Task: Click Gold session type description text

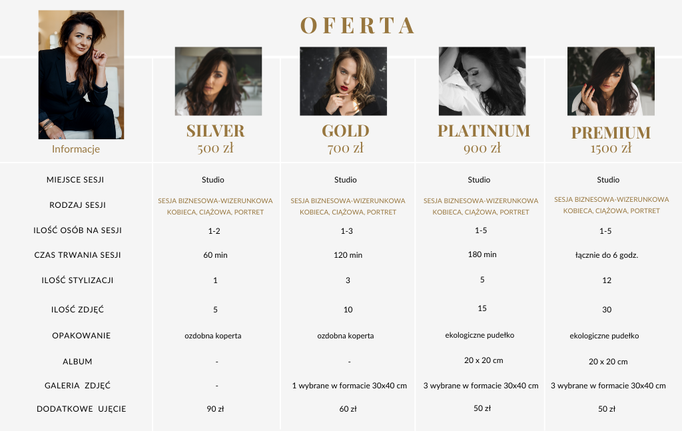Action: click(348, 207)
